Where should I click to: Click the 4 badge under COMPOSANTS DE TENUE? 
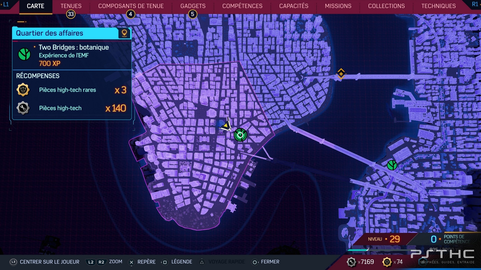(131, 14)
